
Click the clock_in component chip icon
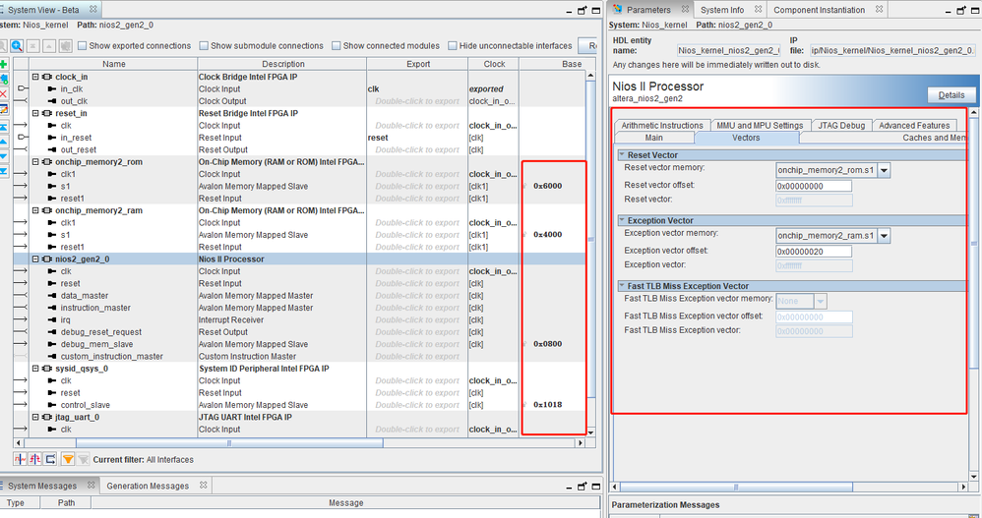47,77
